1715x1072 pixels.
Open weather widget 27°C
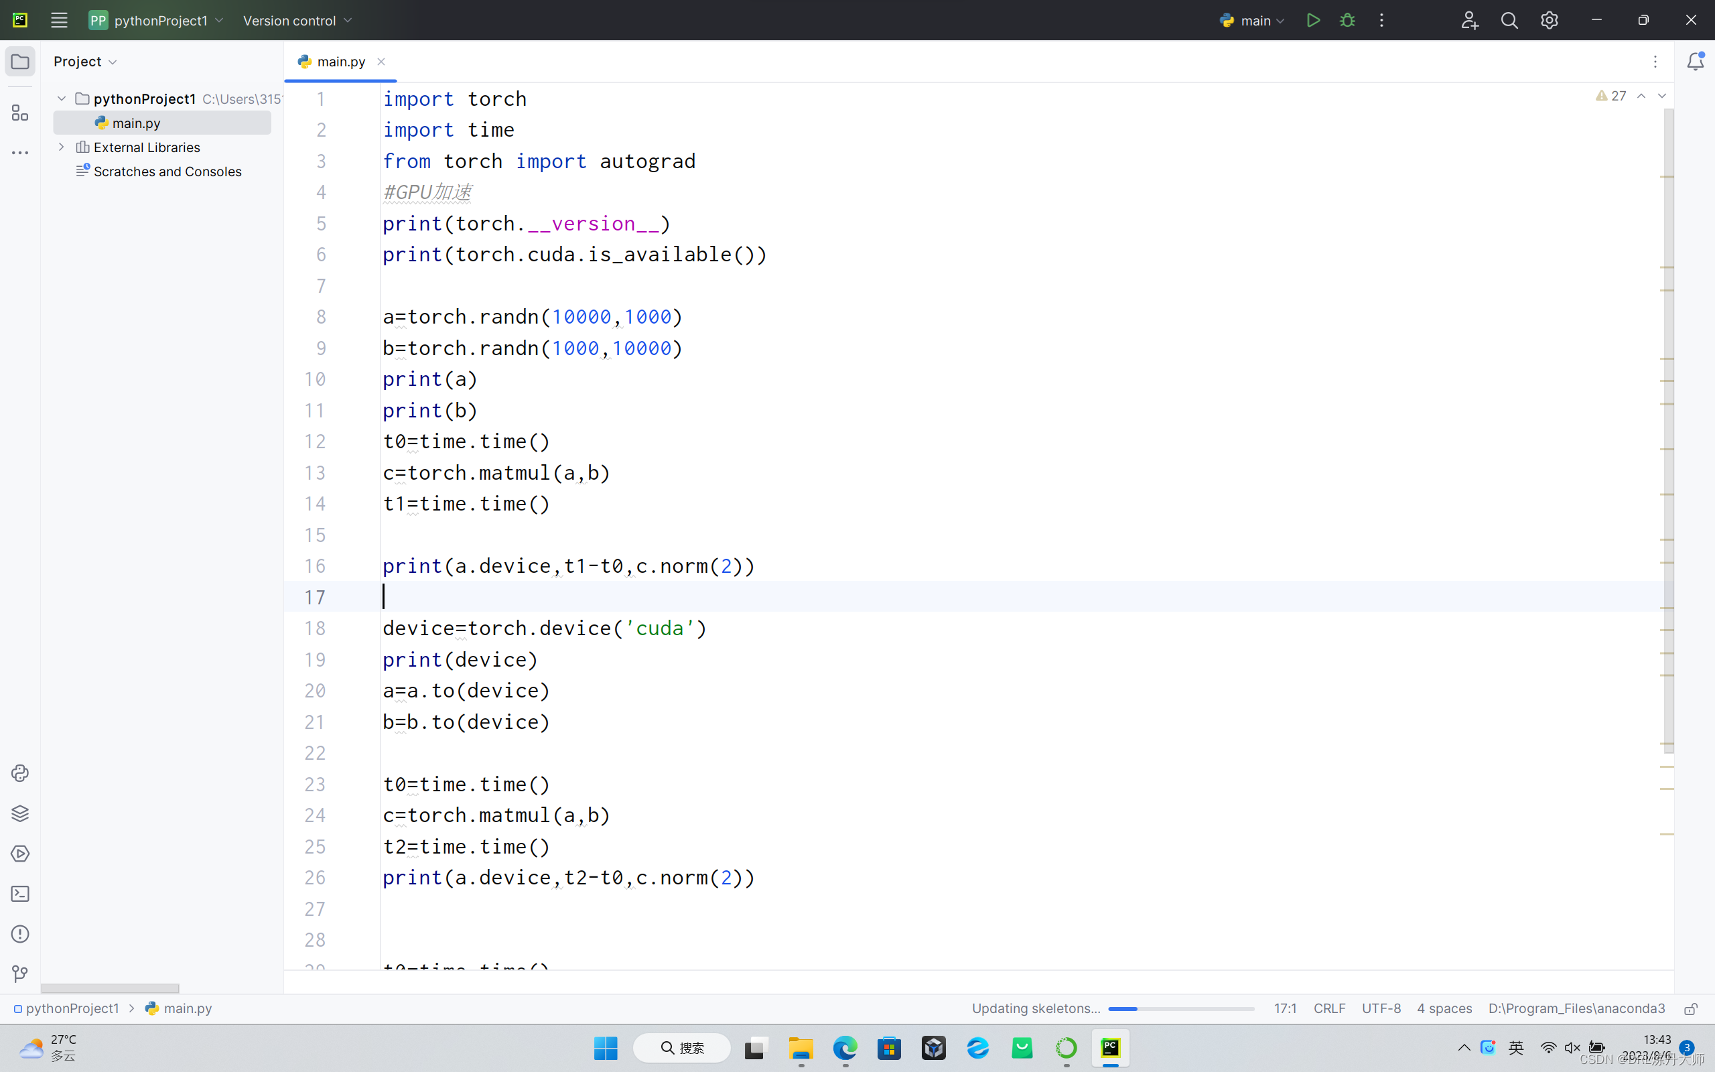pos(48,1048)
